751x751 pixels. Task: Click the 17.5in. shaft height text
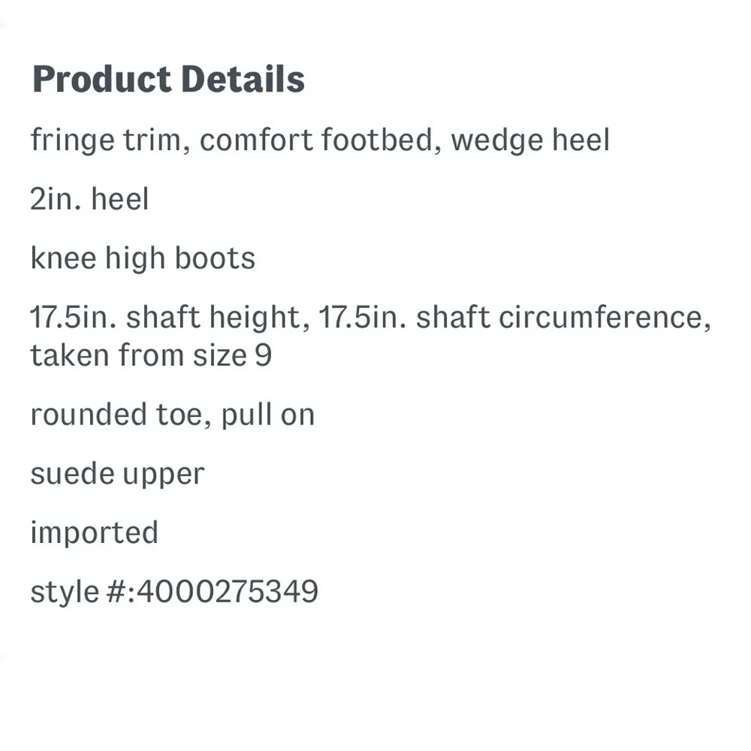[x=170, y=318]
